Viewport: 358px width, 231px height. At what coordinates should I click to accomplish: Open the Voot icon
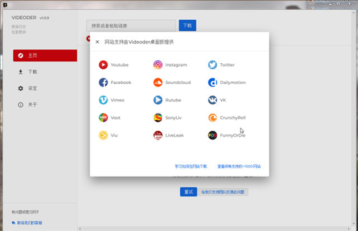click(103, 118)
